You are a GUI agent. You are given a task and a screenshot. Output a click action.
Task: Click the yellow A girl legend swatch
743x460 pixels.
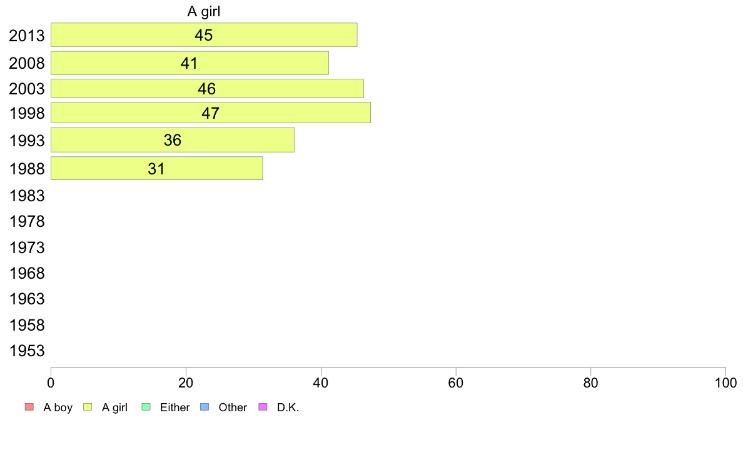(x=88, y=407)
